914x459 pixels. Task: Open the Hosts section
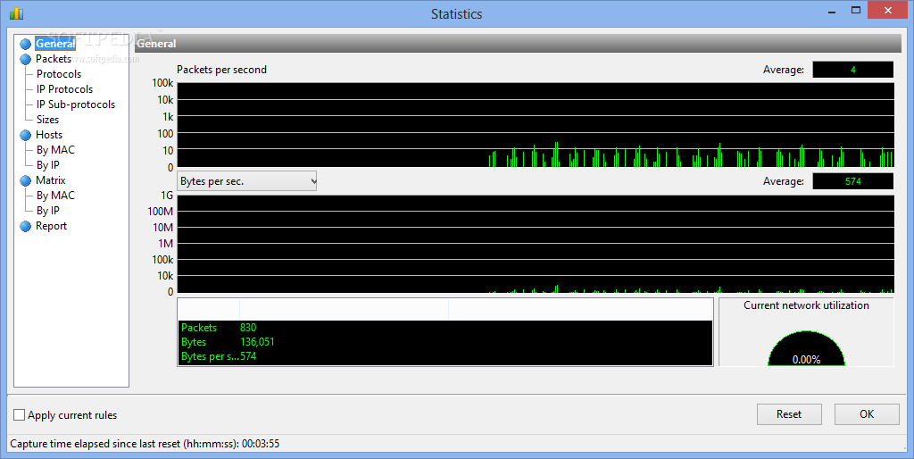click(x=49, y=135)
